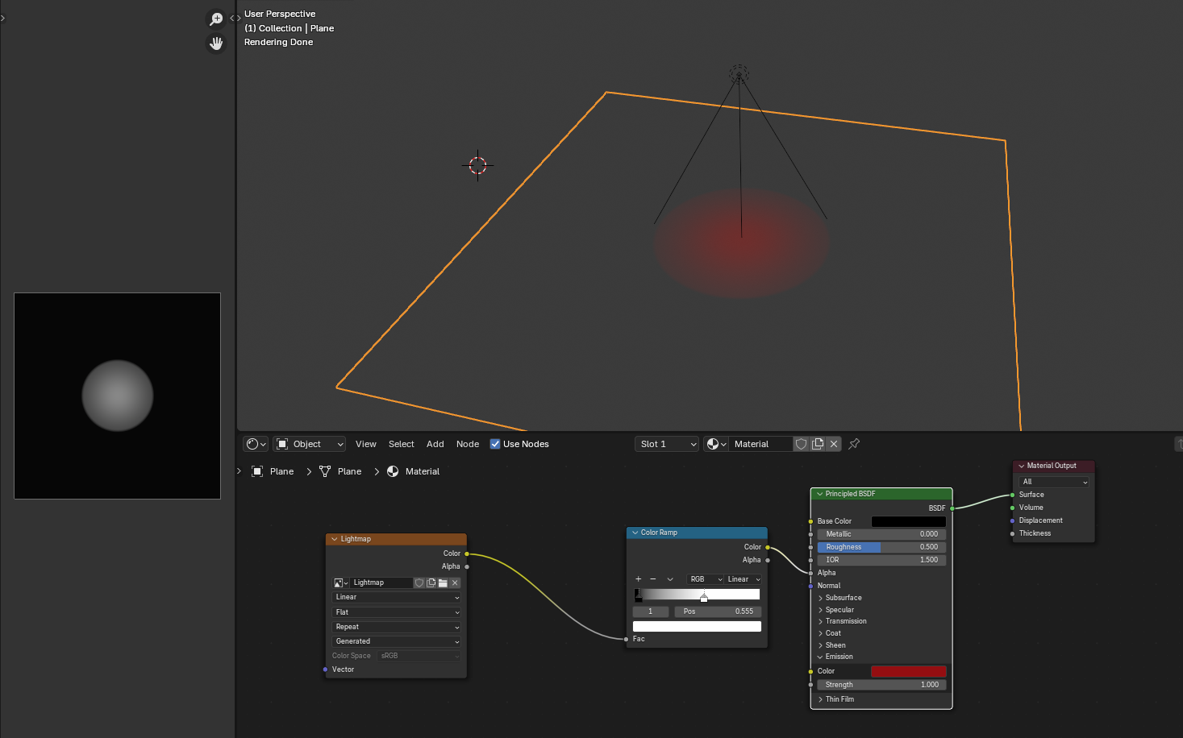Unlink the material with the X icon
1183x738 pixels.
(x=834, y=444)
